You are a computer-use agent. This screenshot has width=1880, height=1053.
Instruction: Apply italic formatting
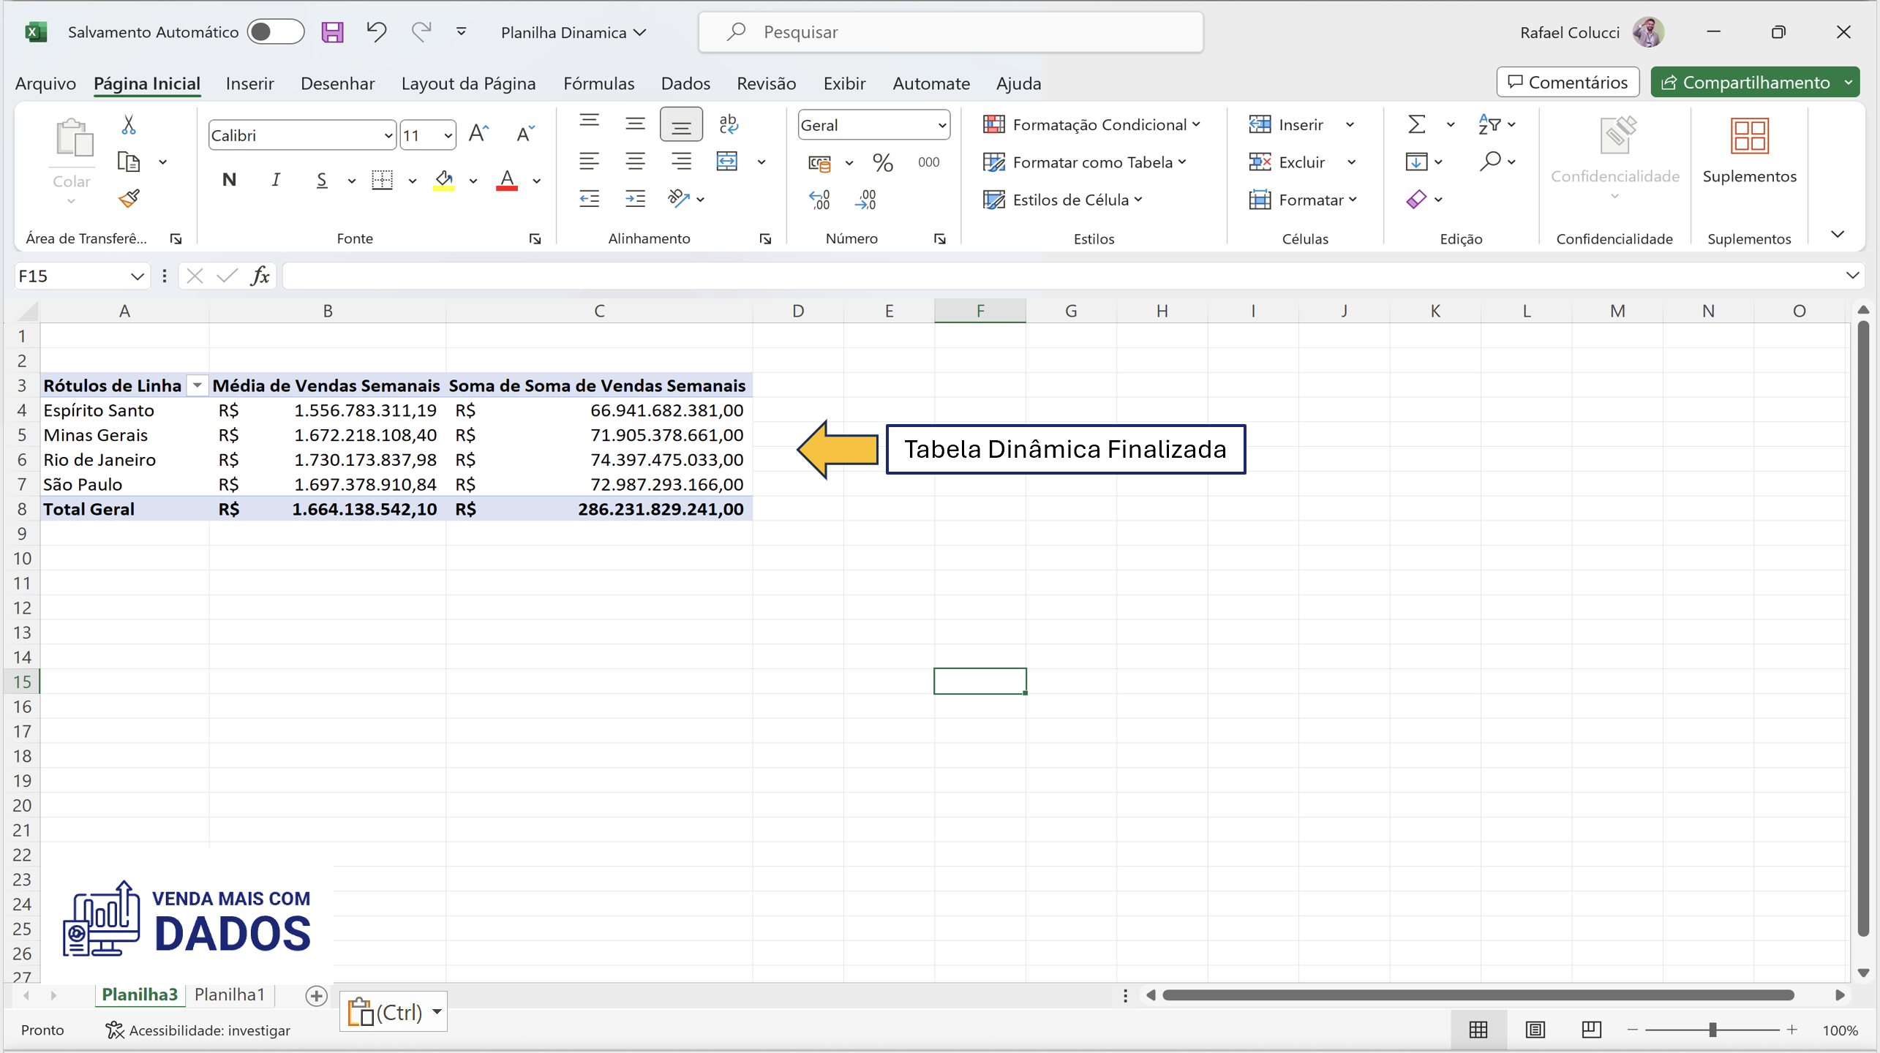pos(275,179)
